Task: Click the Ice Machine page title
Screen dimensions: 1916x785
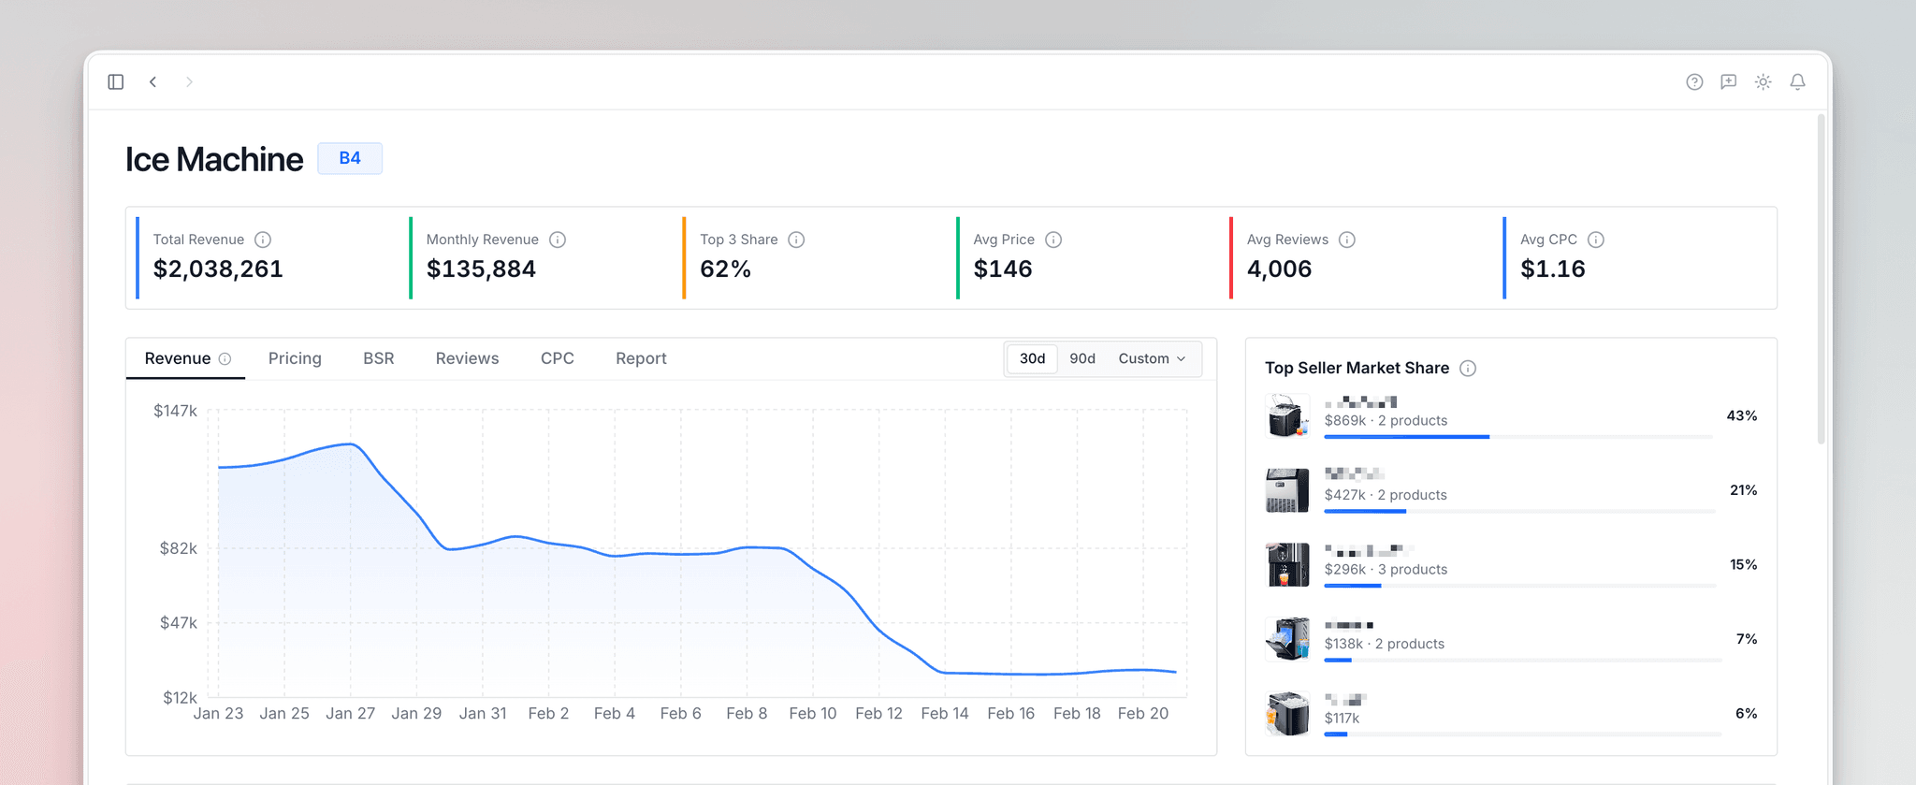Action: click(214, 159)
